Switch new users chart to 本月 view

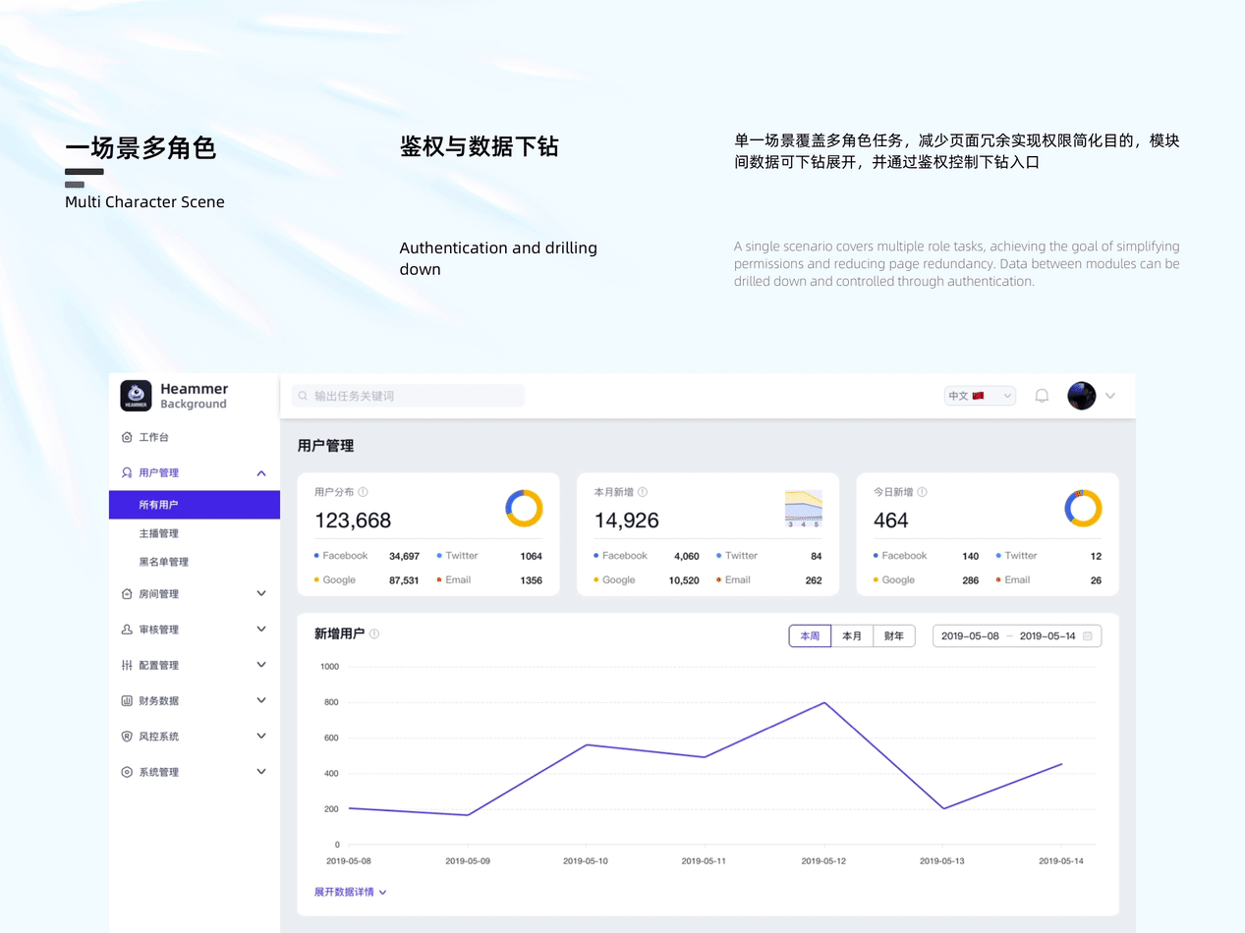(851, 635)
